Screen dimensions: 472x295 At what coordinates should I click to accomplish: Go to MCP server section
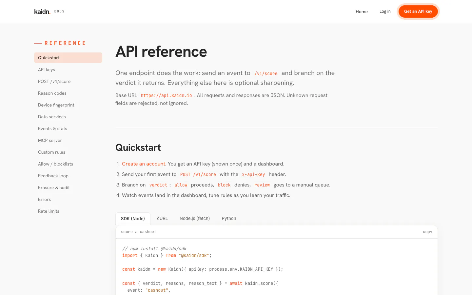[x=68, y=140]
